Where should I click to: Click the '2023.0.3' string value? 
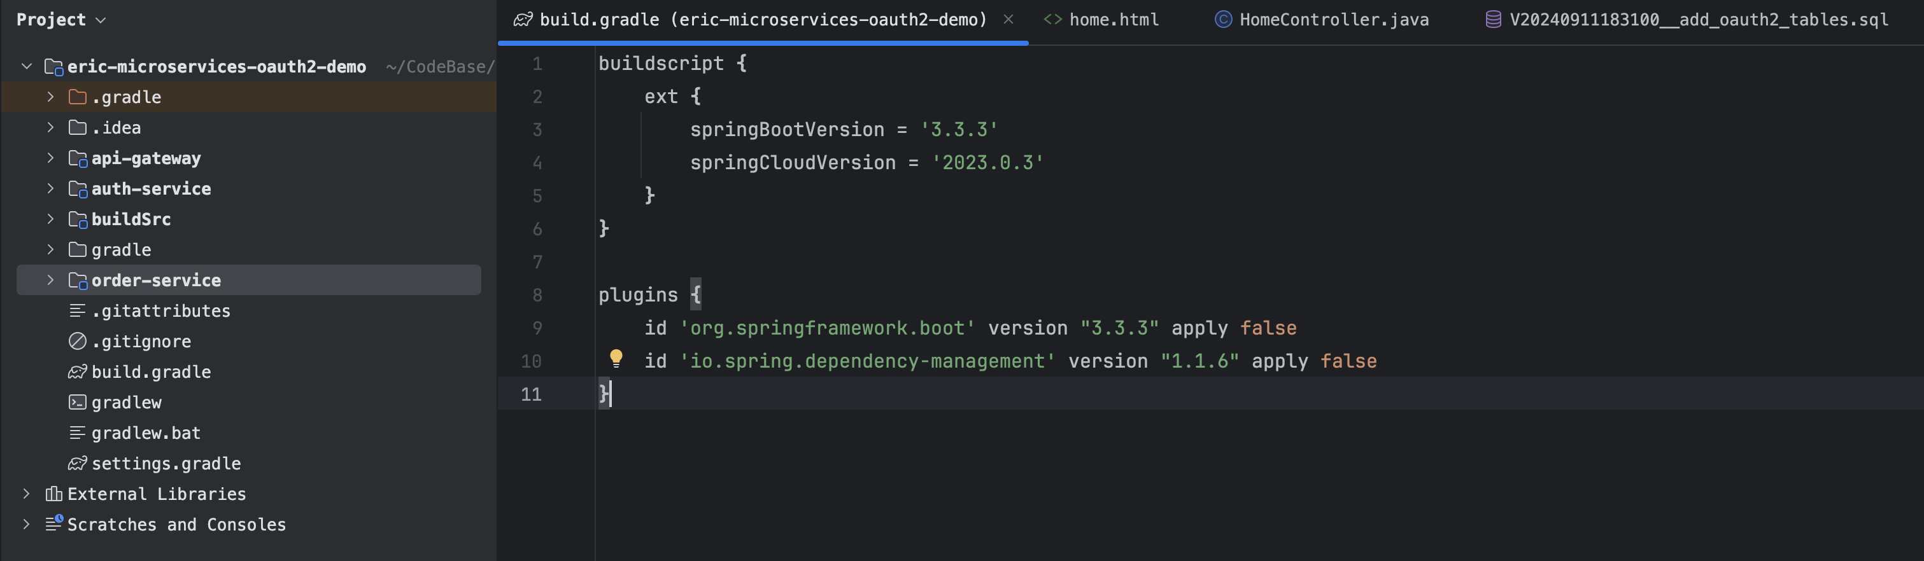coord(987,163)
